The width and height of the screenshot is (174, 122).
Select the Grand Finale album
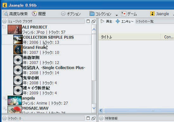(35, 48)
